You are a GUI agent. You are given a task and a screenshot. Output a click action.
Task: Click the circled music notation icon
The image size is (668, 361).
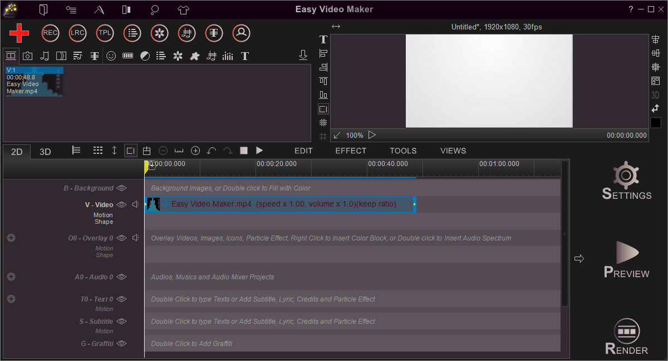187,33
